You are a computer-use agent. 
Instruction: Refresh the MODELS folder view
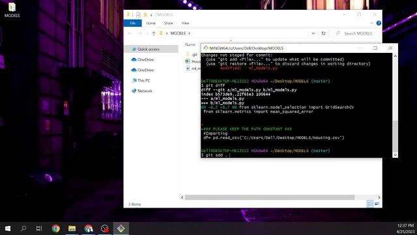[323, 33]
